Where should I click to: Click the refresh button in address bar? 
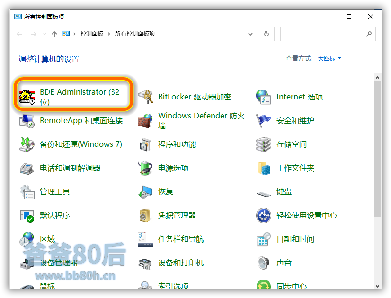tap(267, 34)
